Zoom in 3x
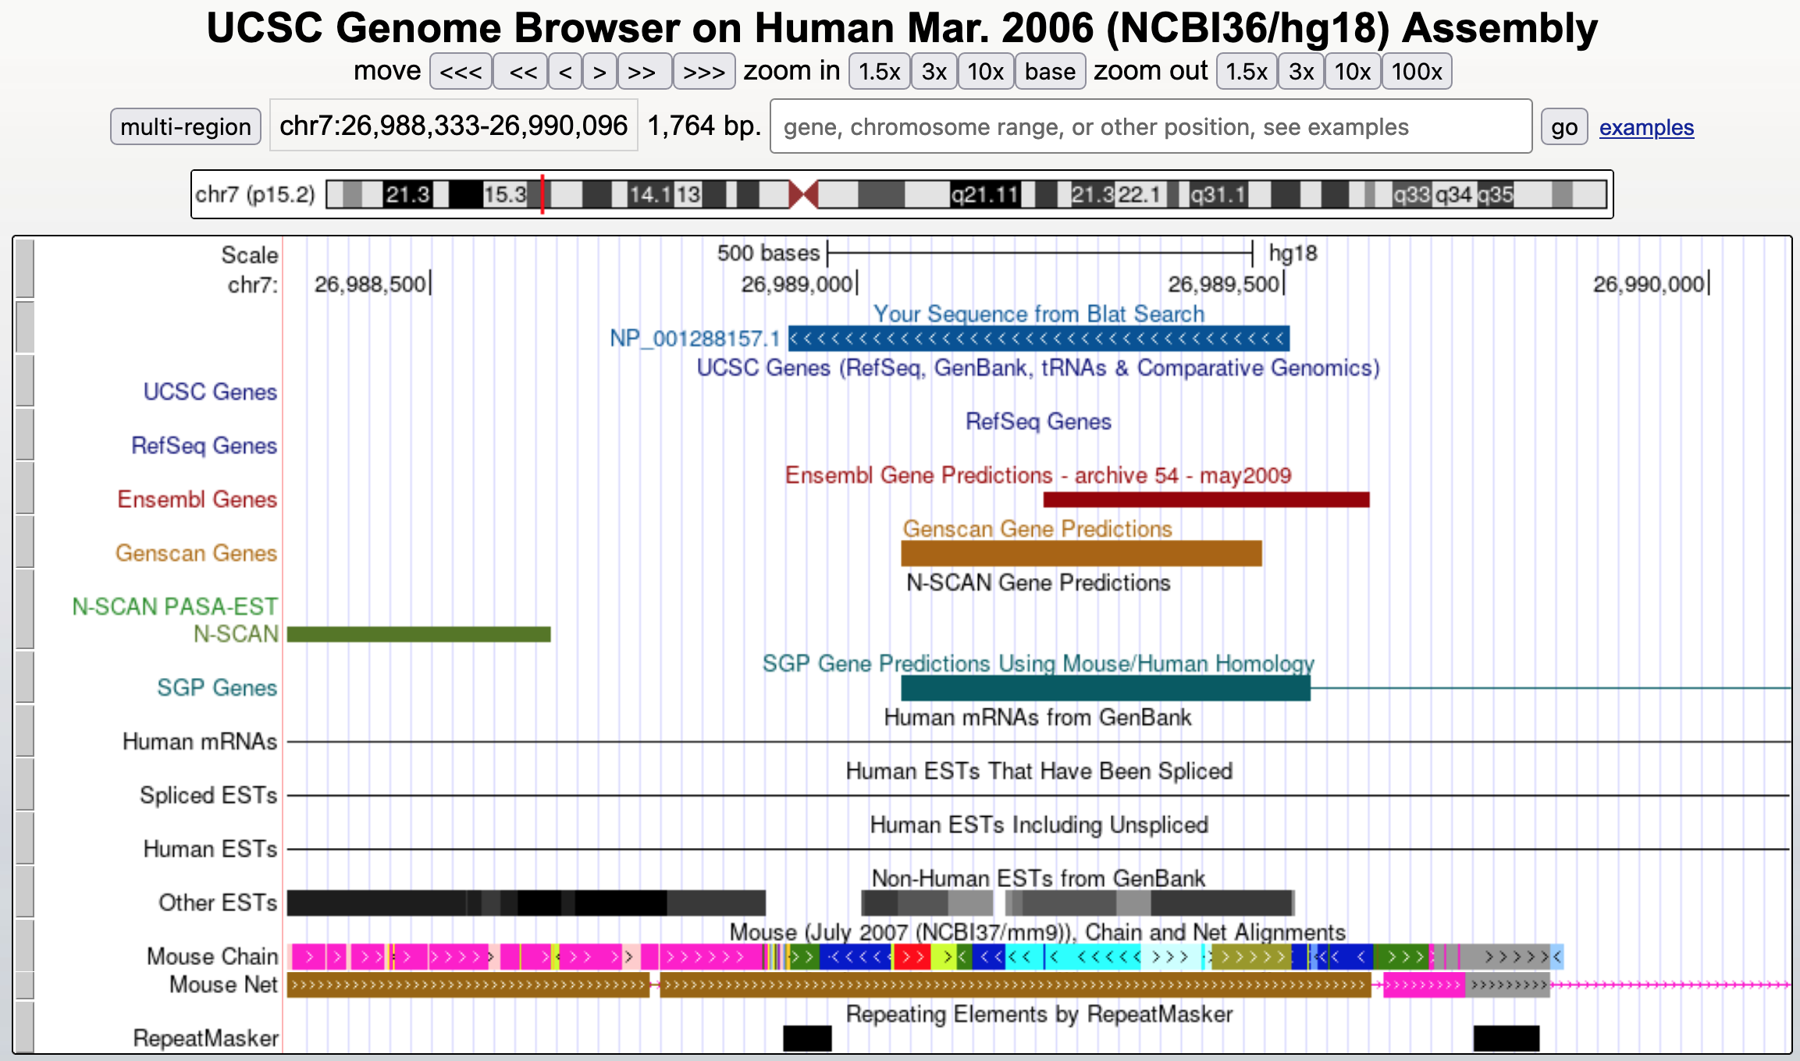 [x=934, y=72]
